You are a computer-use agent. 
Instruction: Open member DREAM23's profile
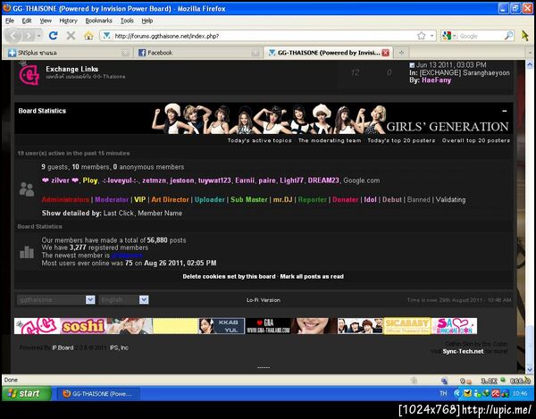(x=323, y=180)
